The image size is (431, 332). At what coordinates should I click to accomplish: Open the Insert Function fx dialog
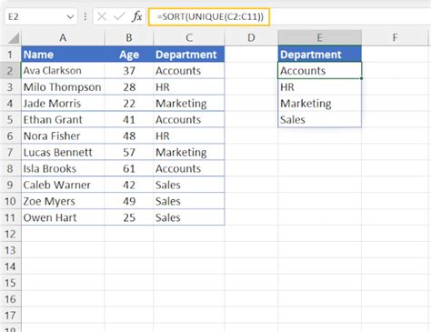click(x=137, y=16)
